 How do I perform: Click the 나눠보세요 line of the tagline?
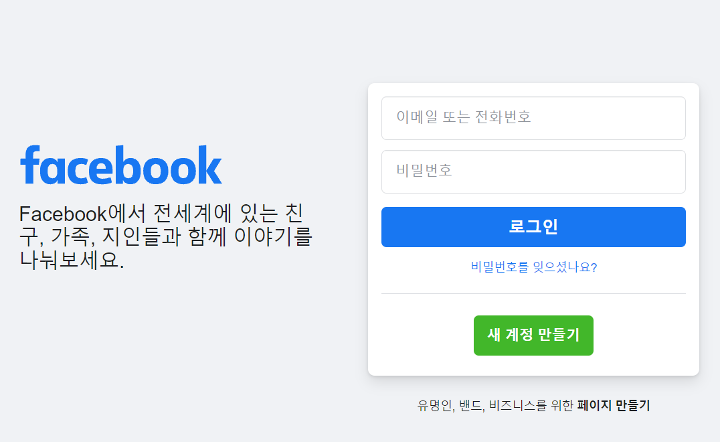(72, 260)
